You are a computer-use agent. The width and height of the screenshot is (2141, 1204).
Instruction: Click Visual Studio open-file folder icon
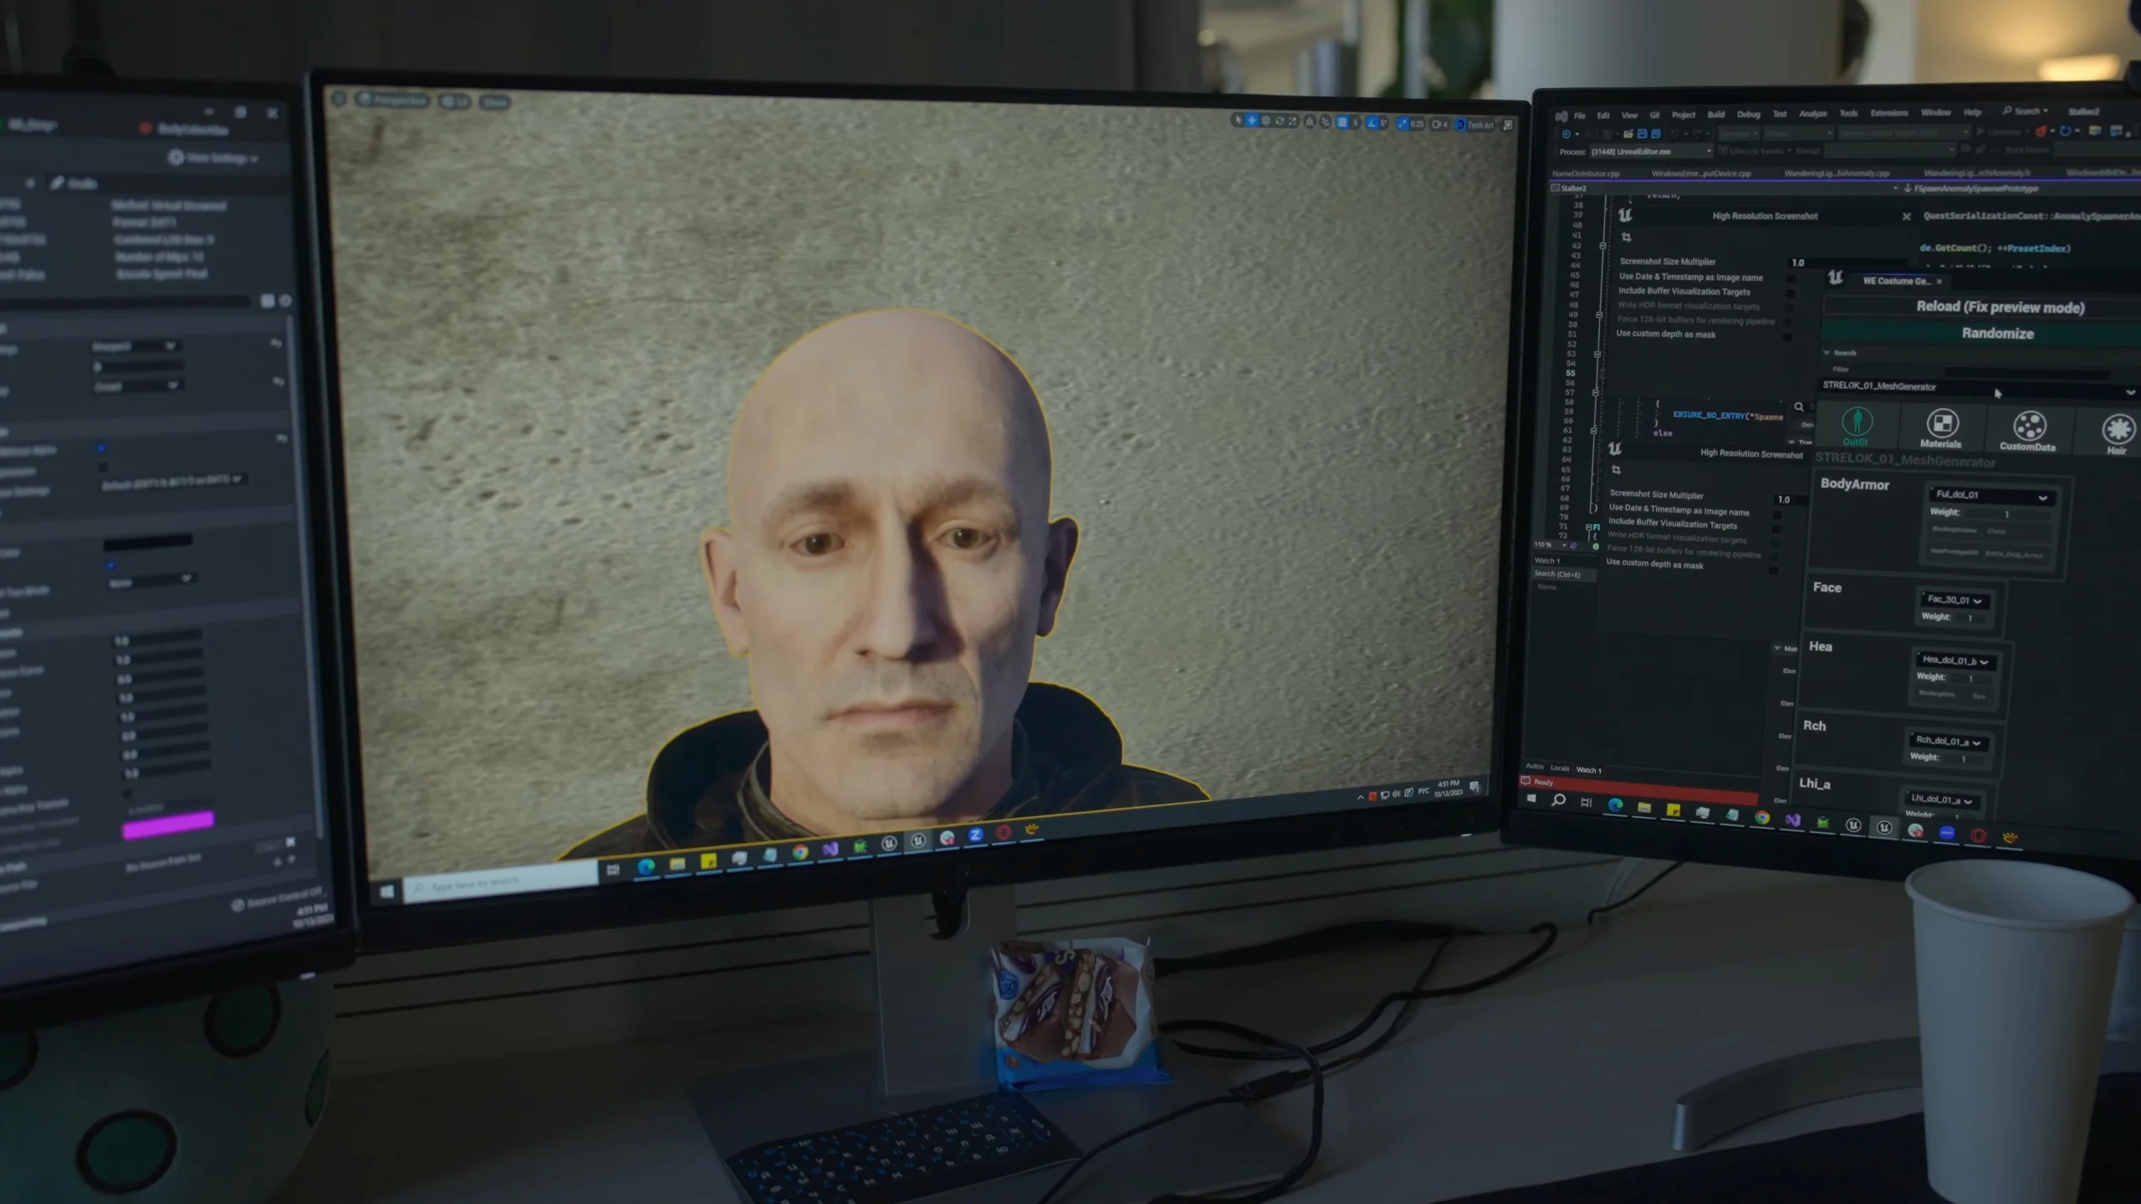click(1628, 134)
